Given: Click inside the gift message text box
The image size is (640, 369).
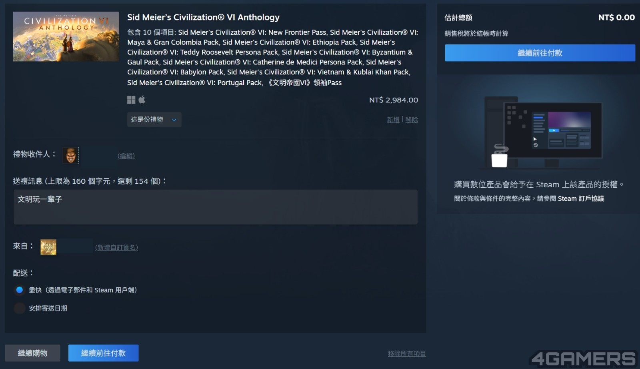Looking at the screenshot, I should [x=215, y=207].
